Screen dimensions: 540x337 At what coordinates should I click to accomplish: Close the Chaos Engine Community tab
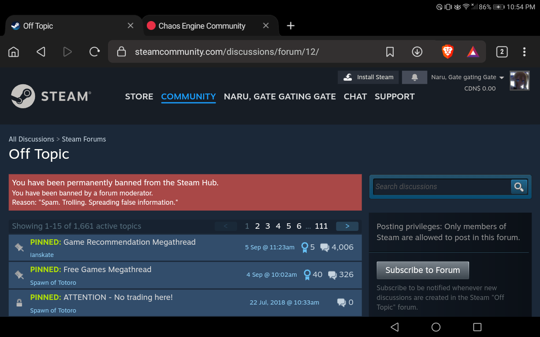pos(266,26)
